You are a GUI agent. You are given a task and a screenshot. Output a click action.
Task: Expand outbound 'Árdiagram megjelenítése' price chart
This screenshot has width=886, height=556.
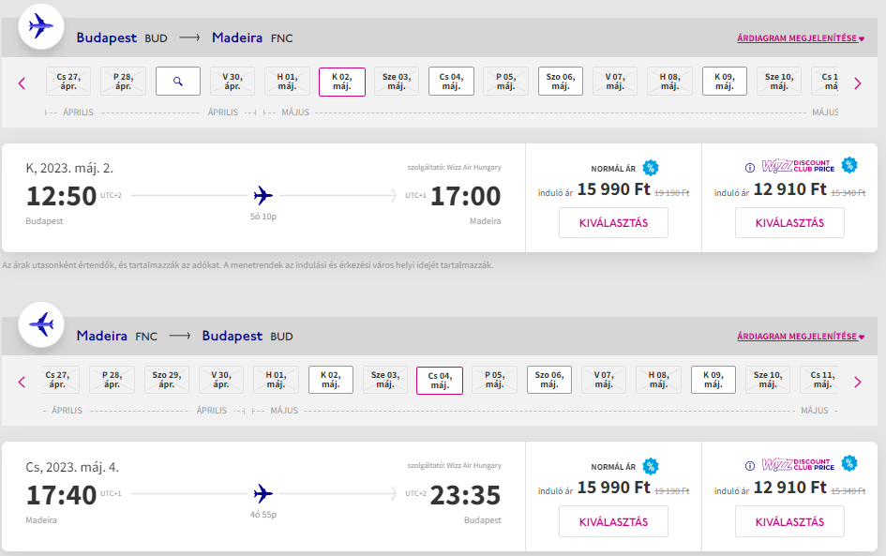point(800,38)
